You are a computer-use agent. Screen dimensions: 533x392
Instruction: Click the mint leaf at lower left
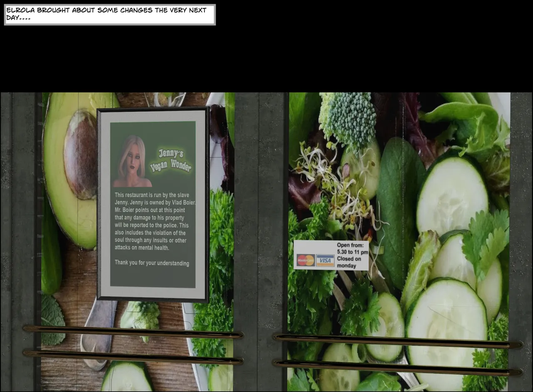click(53, 320)
